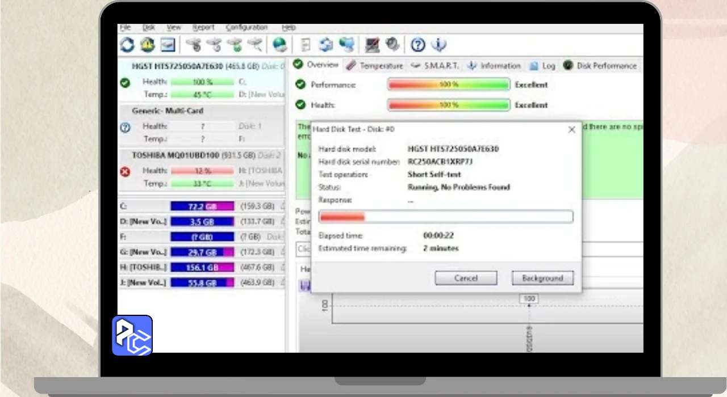Select the C: partition usage bar
This screenshot has height=397, width=727.
tap(202, 206)
